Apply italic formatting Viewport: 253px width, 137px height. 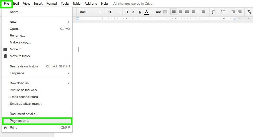click(x=133, y=12)
